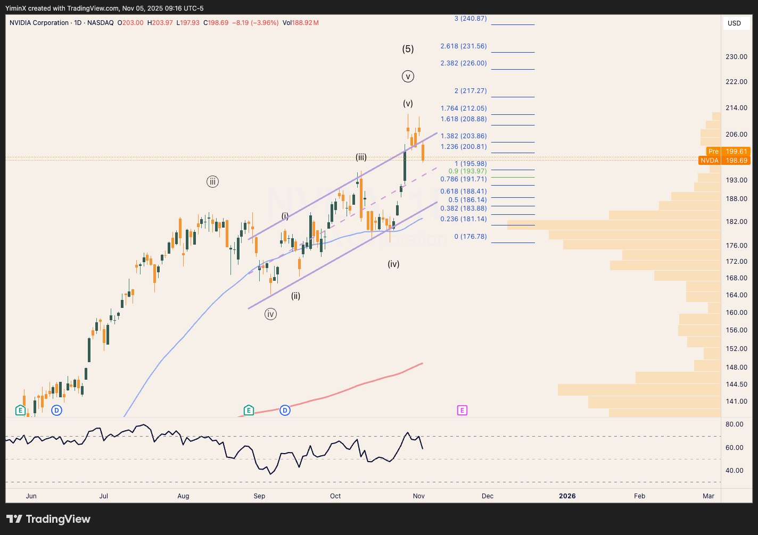758x535 pixels.
Task: Click the close value C198.69 in the header
Action: (216, 23)
